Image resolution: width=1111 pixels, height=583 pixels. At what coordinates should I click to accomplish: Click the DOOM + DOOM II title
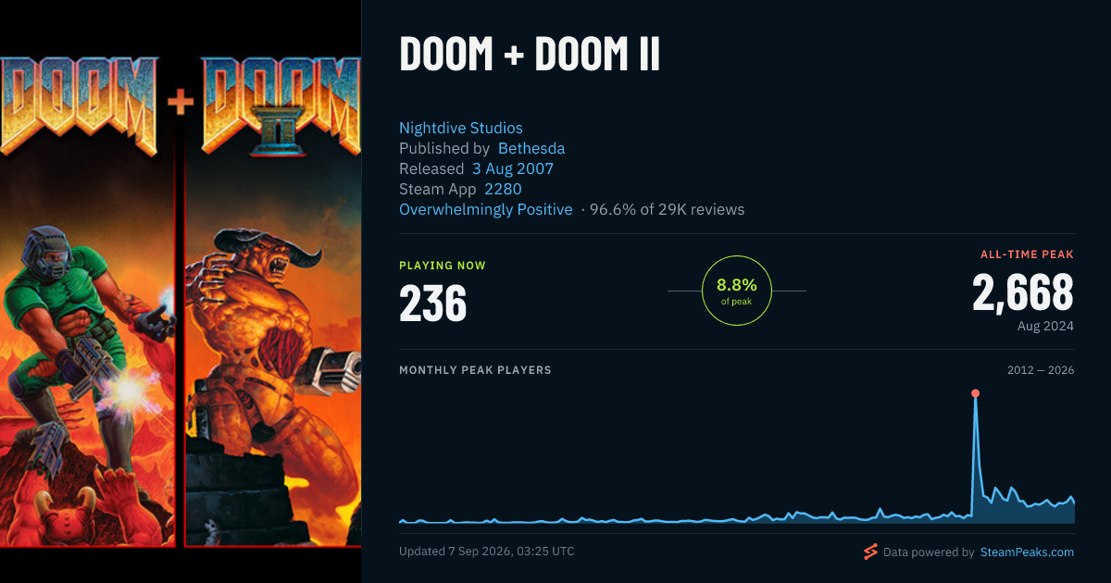point(530,56)
